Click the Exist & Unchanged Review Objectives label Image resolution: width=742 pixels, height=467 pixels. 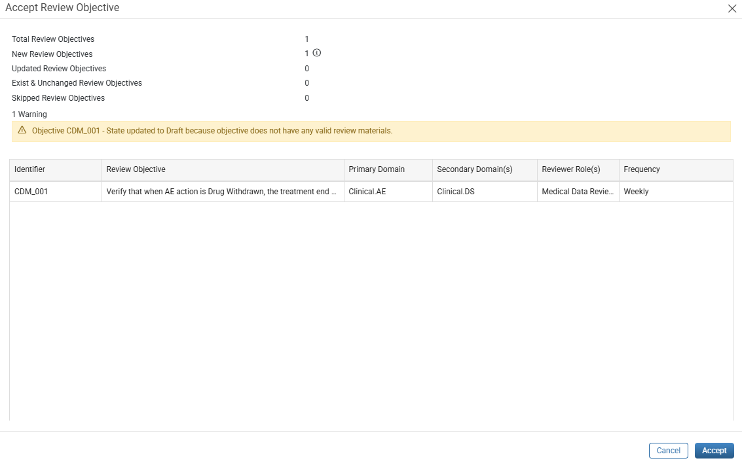tap(77, 83)
